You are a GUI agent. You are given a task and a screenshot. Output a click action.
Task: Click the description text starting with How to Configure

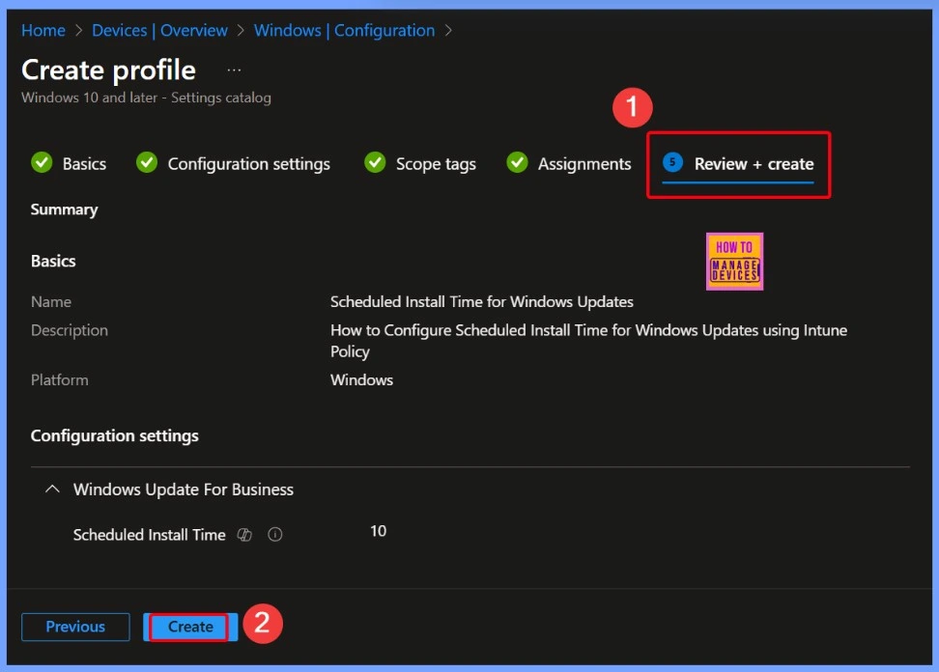588,341
